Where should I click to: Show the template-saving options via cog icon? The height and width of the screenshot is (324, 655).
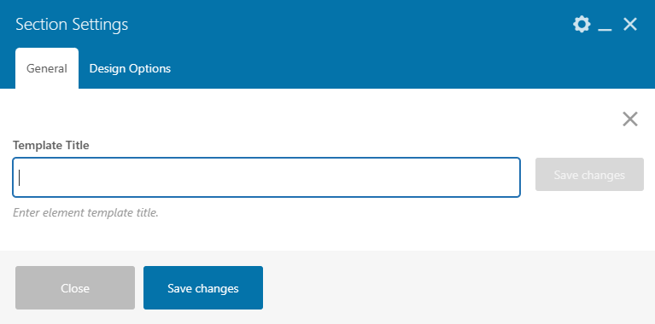(x=582, y=24)
